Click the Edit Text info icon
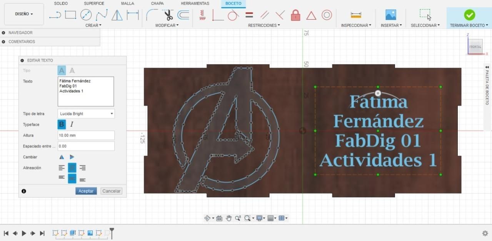 (24, 191)
